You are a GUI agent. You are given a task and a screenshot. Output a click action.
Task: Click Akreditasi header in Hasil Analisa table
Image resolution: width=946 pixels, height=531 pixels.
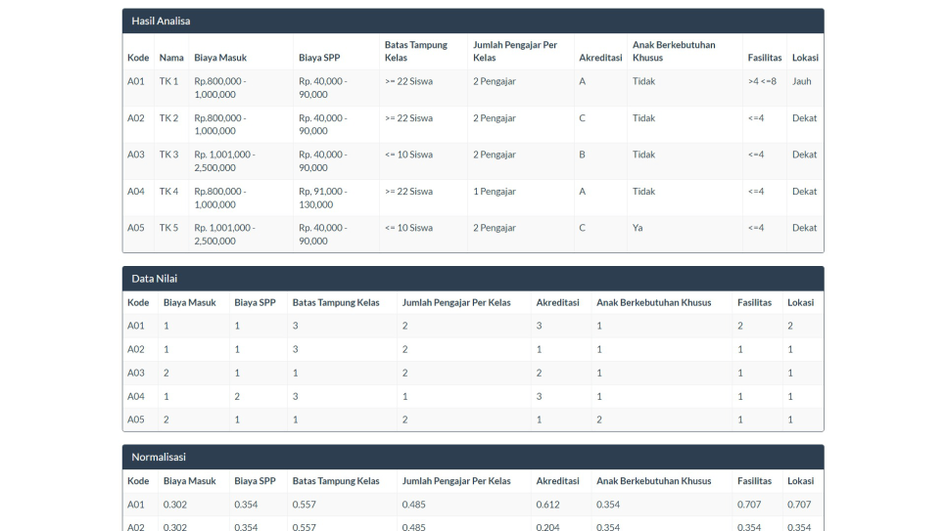pyautogui.click(x=600, y=58)
